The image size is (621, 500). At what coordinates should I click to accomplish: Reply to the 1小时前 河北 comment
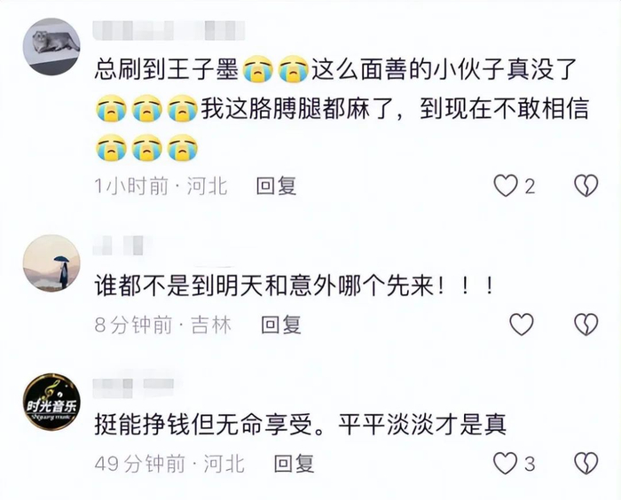coord(276,185)
